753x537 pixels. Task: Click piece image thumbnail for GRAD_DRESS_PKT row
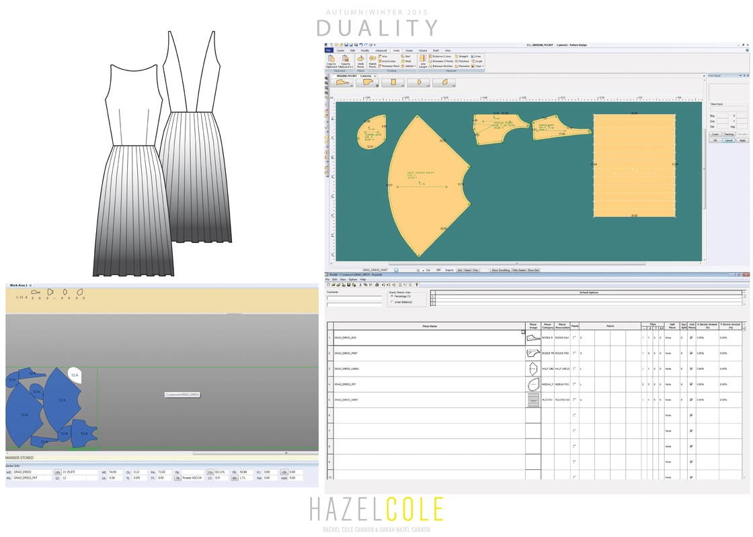click(533, 384)
